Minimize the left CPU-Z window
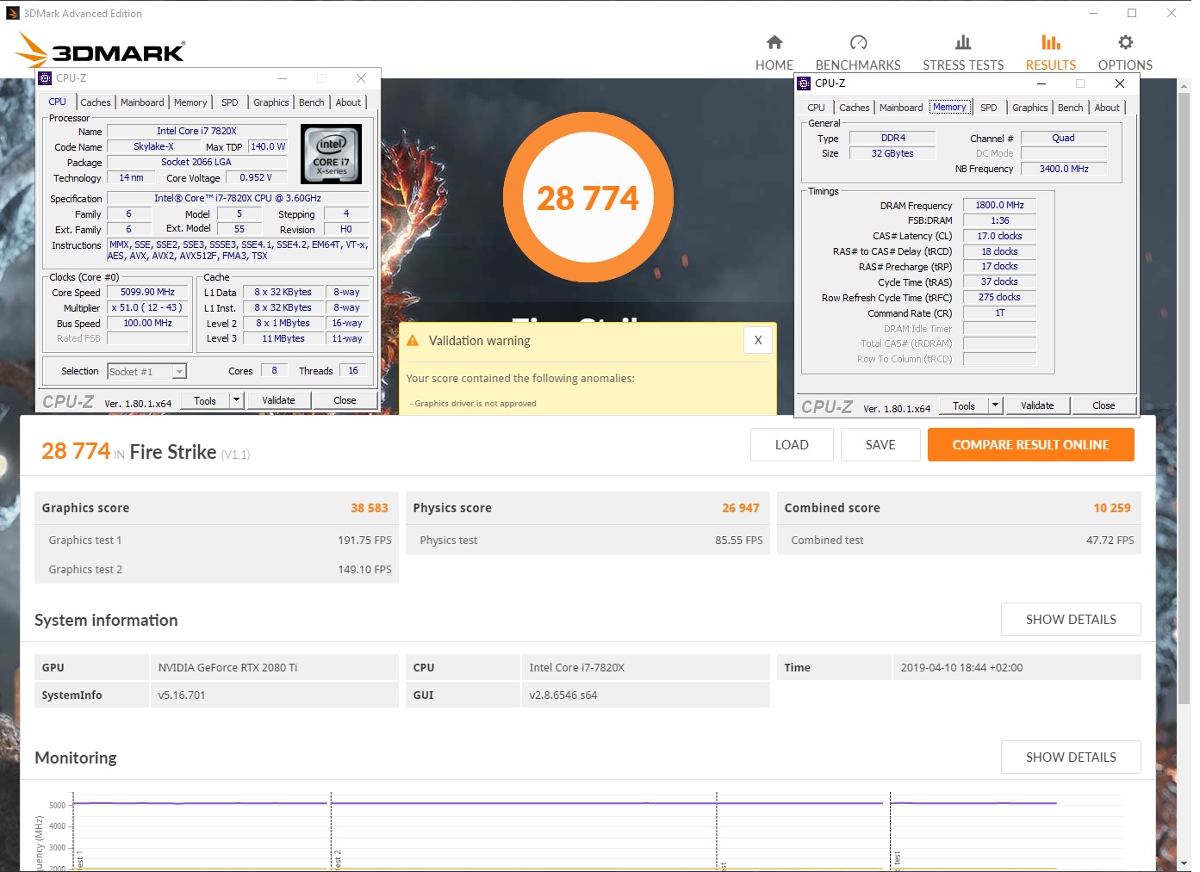The height and width of the screenshot is (872, 1200). (x=282, y=78)
